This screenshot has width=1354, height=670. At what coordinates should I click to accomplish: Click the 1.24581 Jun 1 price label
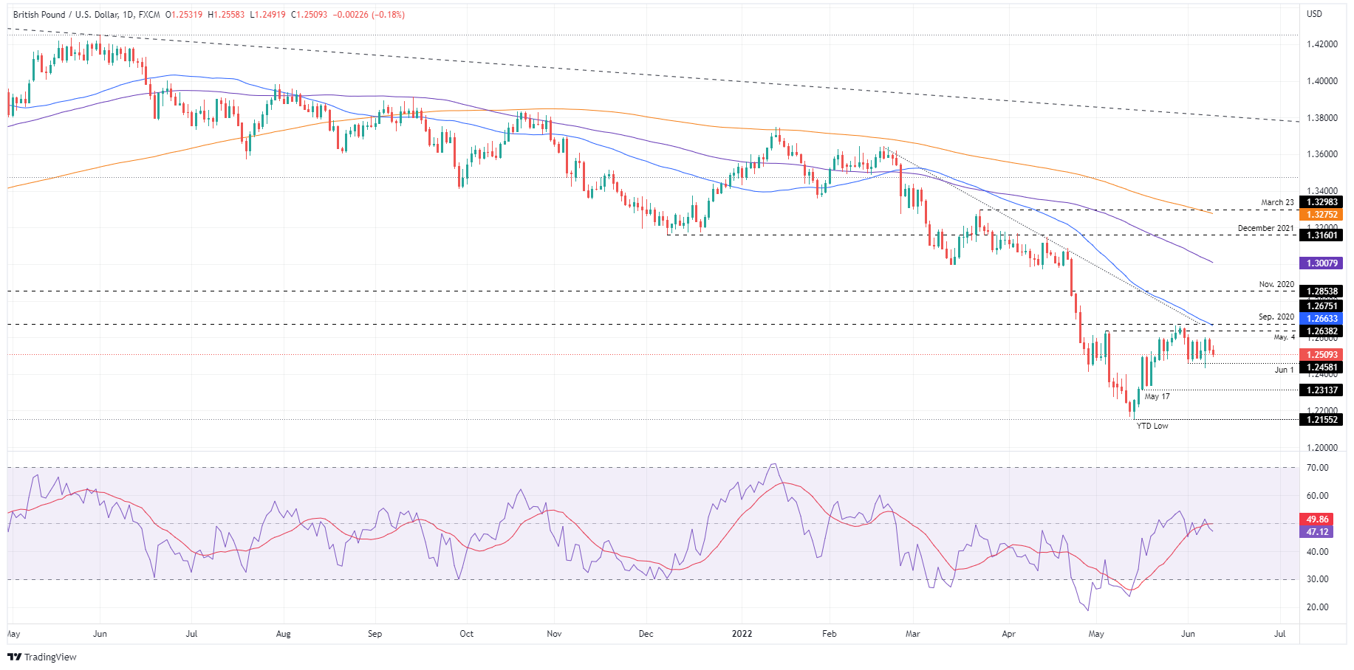tap(1322, 367)
